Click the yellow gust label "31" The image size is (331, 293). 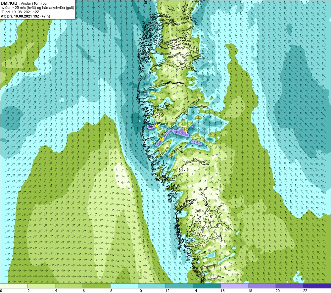[162, 139]
